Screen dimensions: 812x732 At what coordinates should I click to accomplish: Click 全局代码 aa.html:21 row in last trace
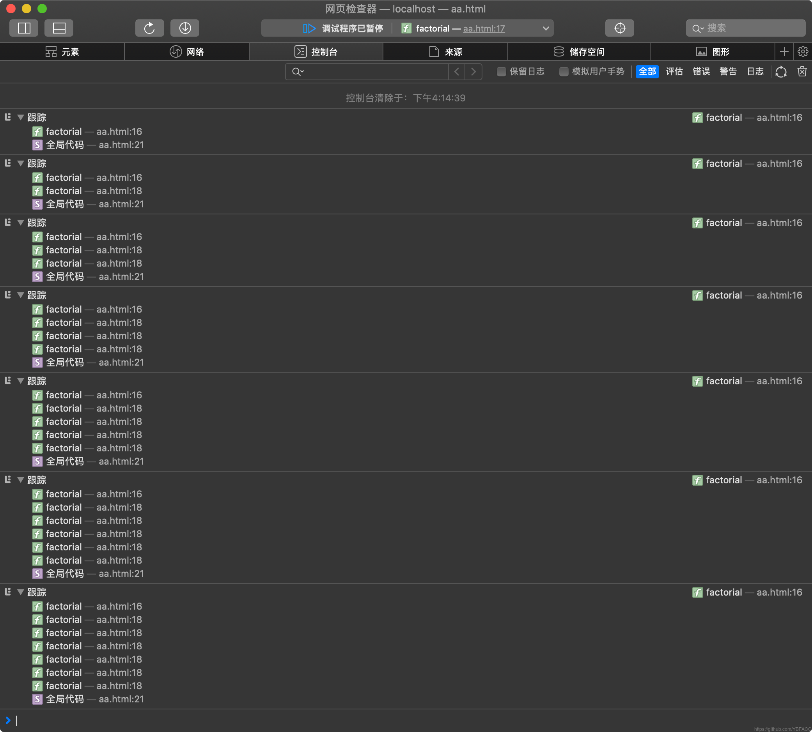click(x=88, y=699)
